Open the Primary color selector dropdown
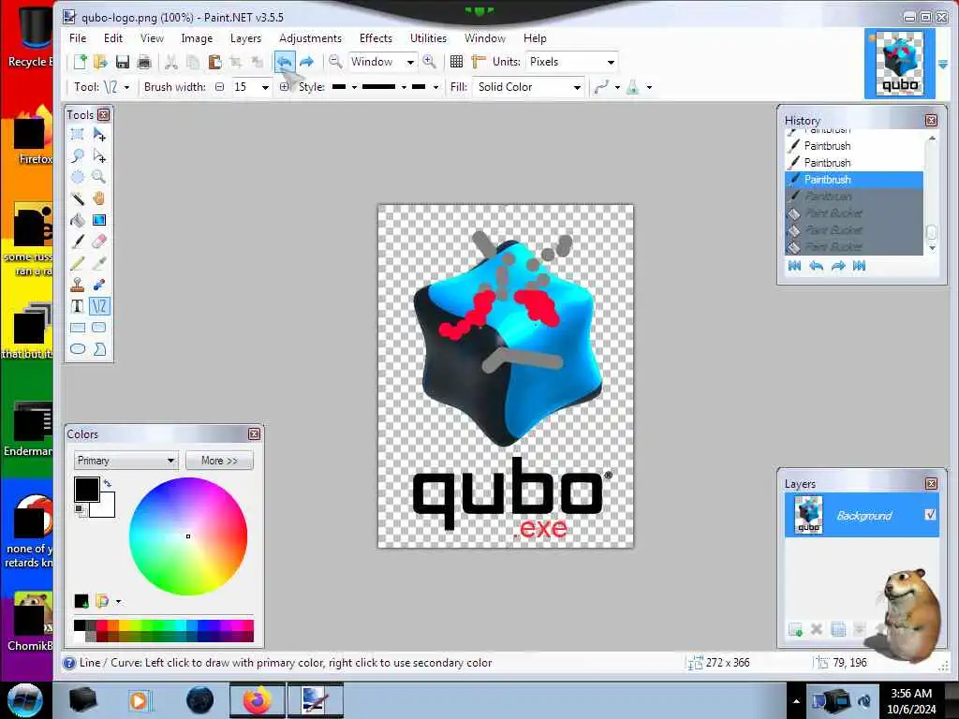Screen dimensions: 959x719 click(125, 461)
